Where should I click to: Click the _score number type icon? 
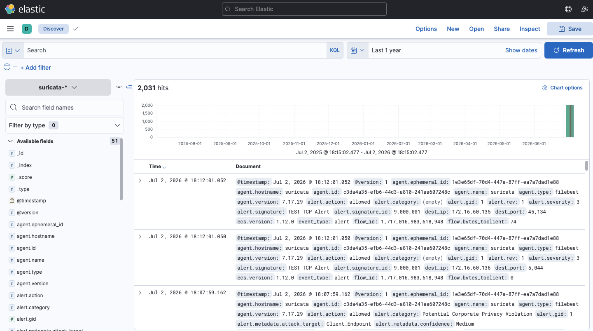[x=12, y=177]
